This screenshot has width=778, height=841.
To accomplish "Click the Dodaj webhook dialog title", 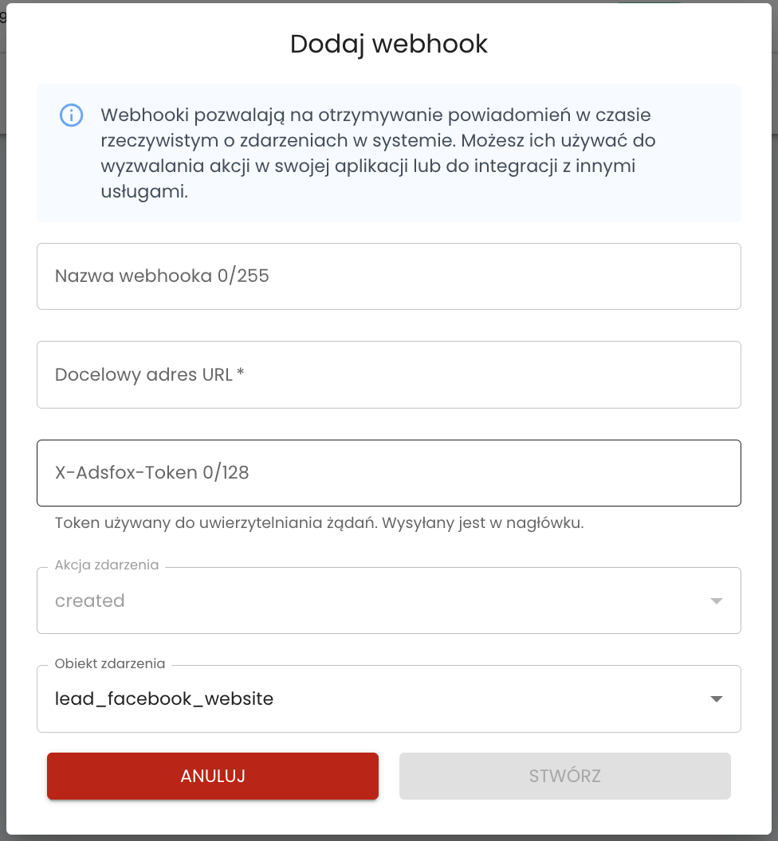I will coord(389,44).
